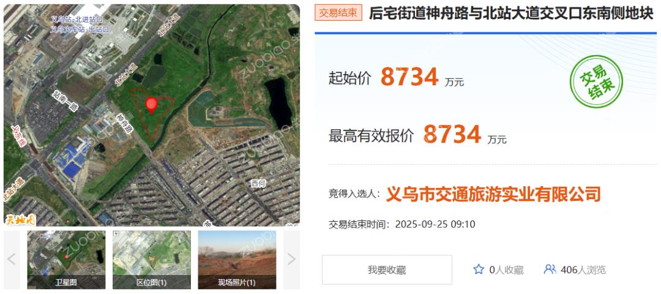Click the 天地图 logo on map
661x294 pixels.
(20, 220)
